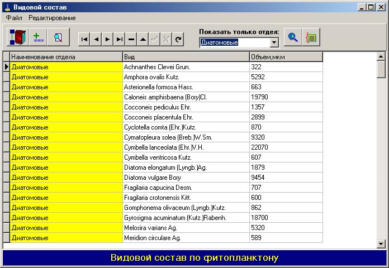
Task: Click the post edit checkmark button
Action: point(155,39)
